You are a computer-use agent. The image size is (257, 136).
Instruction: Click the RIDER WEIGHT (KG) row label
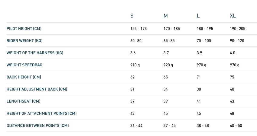coord(24,41)
